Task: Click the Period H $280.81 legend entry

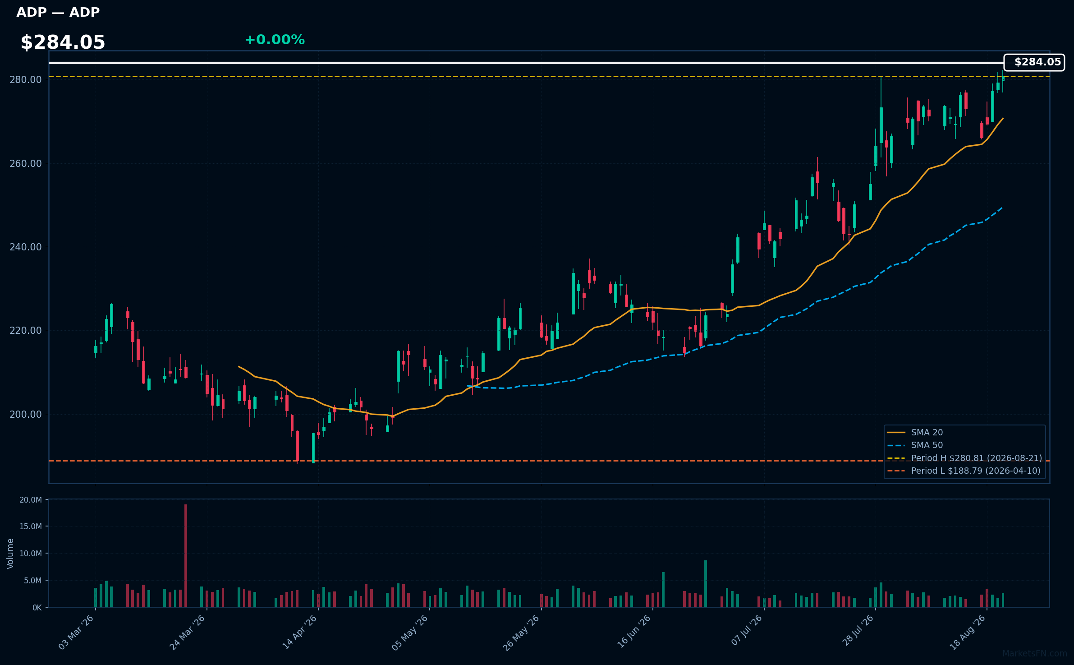Action: point(964,458)
